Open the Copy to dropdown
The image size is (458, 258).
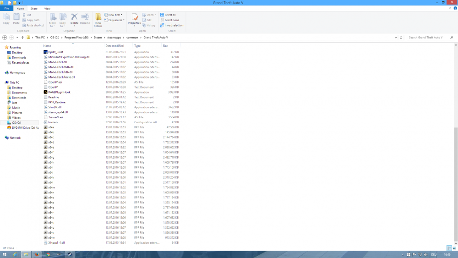coord(63,20)
